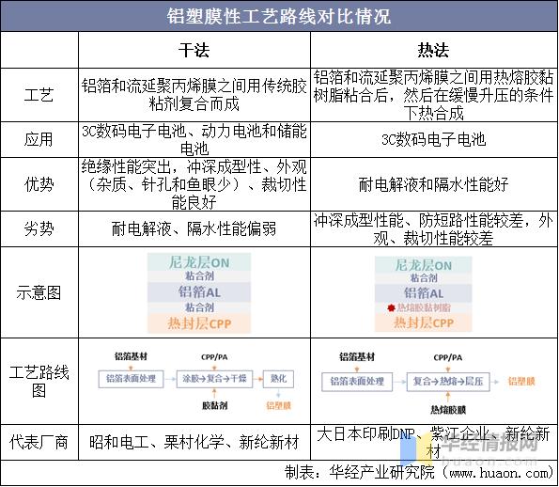Image resolution: width=559 pixels, height=487 pixels.
Task: Click the 涂胶→复合→干燥 process box
Action: tap(214, 379)
